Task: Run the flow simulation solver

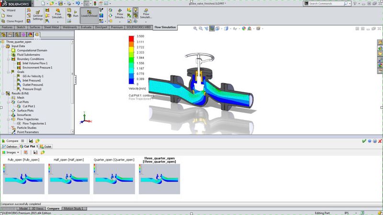Action: pos(76,14)
